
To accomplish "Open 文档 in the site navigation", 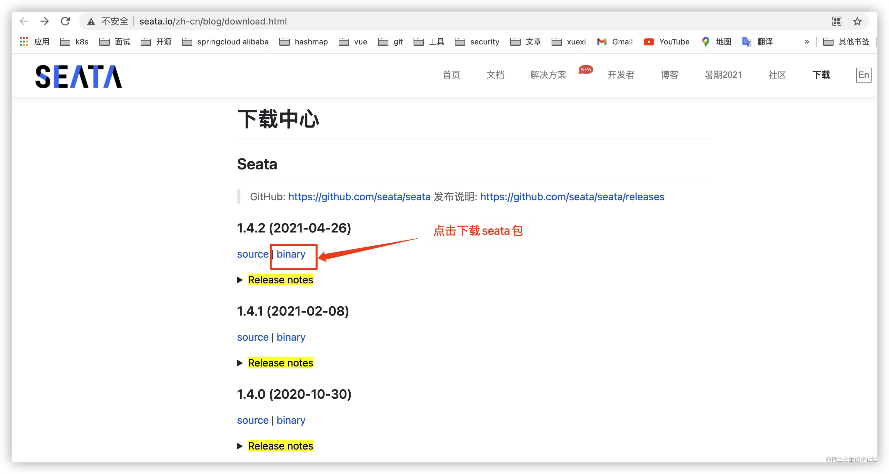I will click(495, 75).
